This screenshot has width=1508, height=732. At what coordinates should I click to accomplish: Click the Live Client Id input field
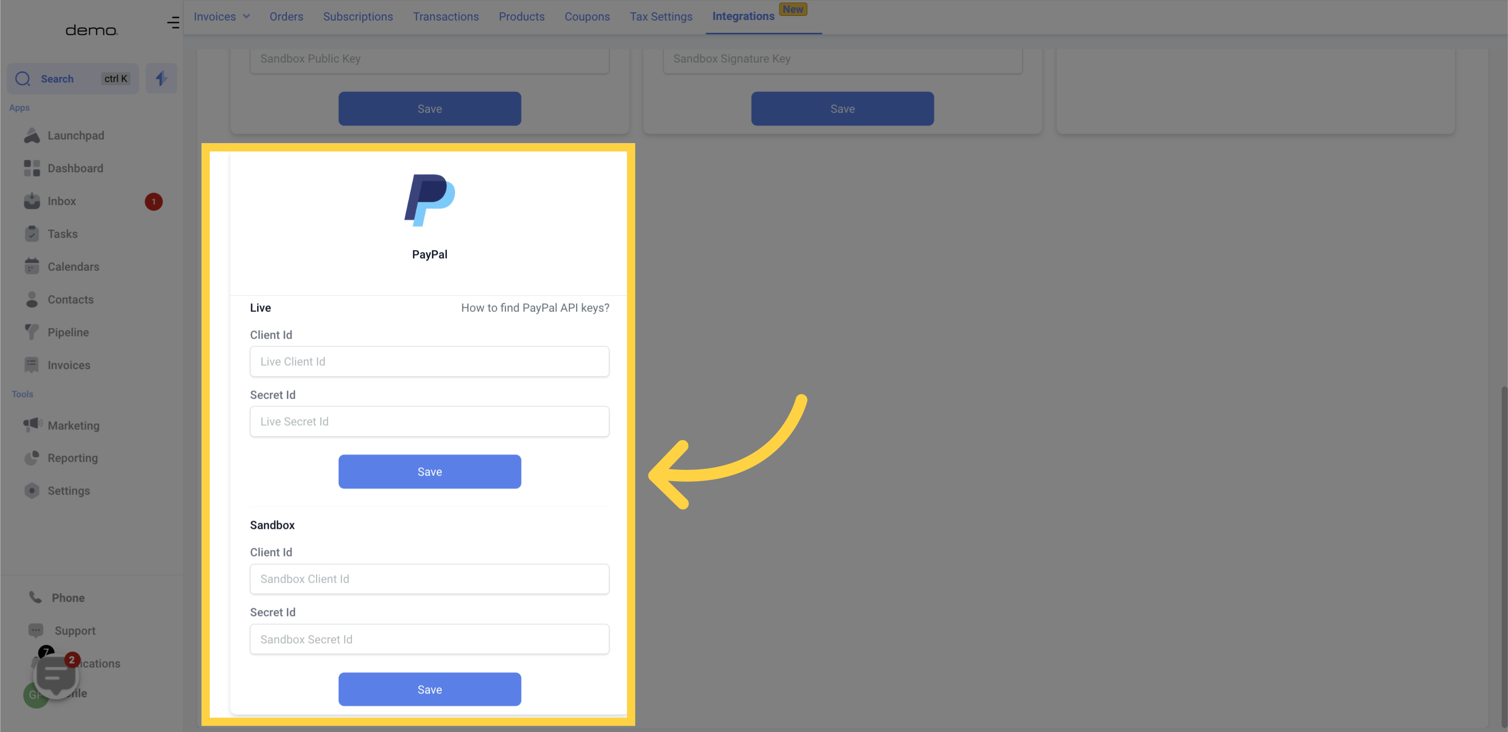coord(429,361)
